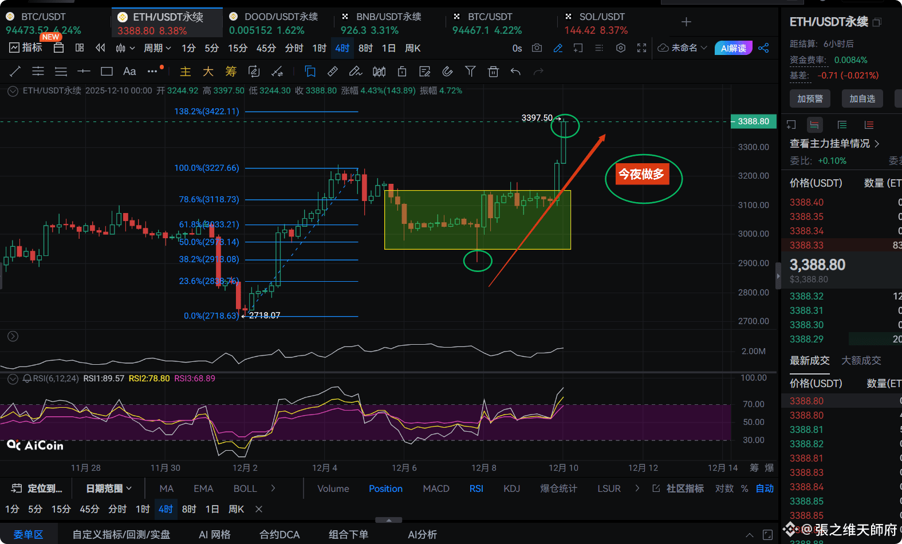Click the 3388.80 current price axis label

click(x=753, y=121)
